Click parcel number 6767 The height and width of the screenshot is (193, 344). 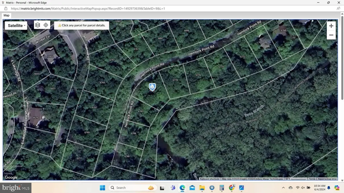click(x=95, y=108)
